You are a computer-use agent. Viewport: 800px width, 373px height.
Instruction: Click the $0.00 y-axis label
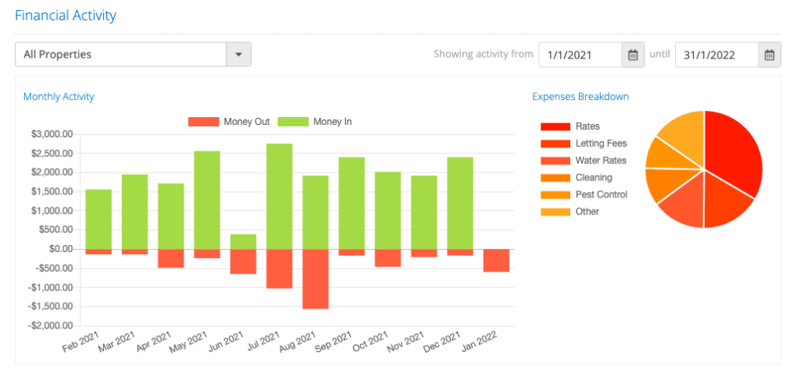click(59, 249)
